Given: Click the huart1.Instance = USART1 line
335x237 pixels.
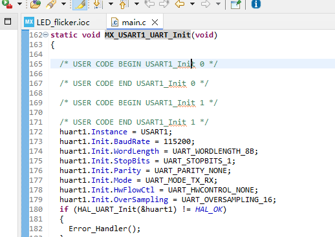Looking at the screenshot, I should tap(116, 132).
